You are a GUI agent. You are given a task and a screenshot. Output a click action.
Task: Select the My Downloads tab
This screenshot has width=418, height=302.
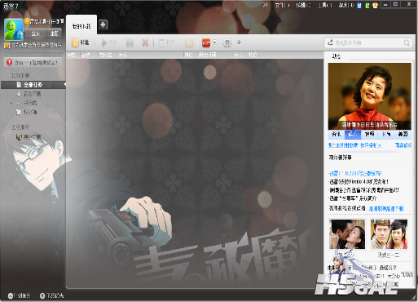click(x=81, y=26)
